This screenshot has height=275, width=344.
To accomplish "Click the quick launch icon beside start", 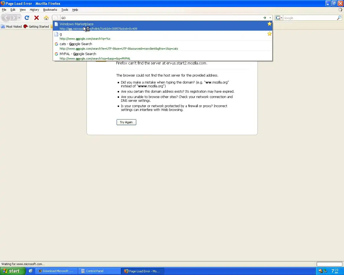I will click(31, 271).
